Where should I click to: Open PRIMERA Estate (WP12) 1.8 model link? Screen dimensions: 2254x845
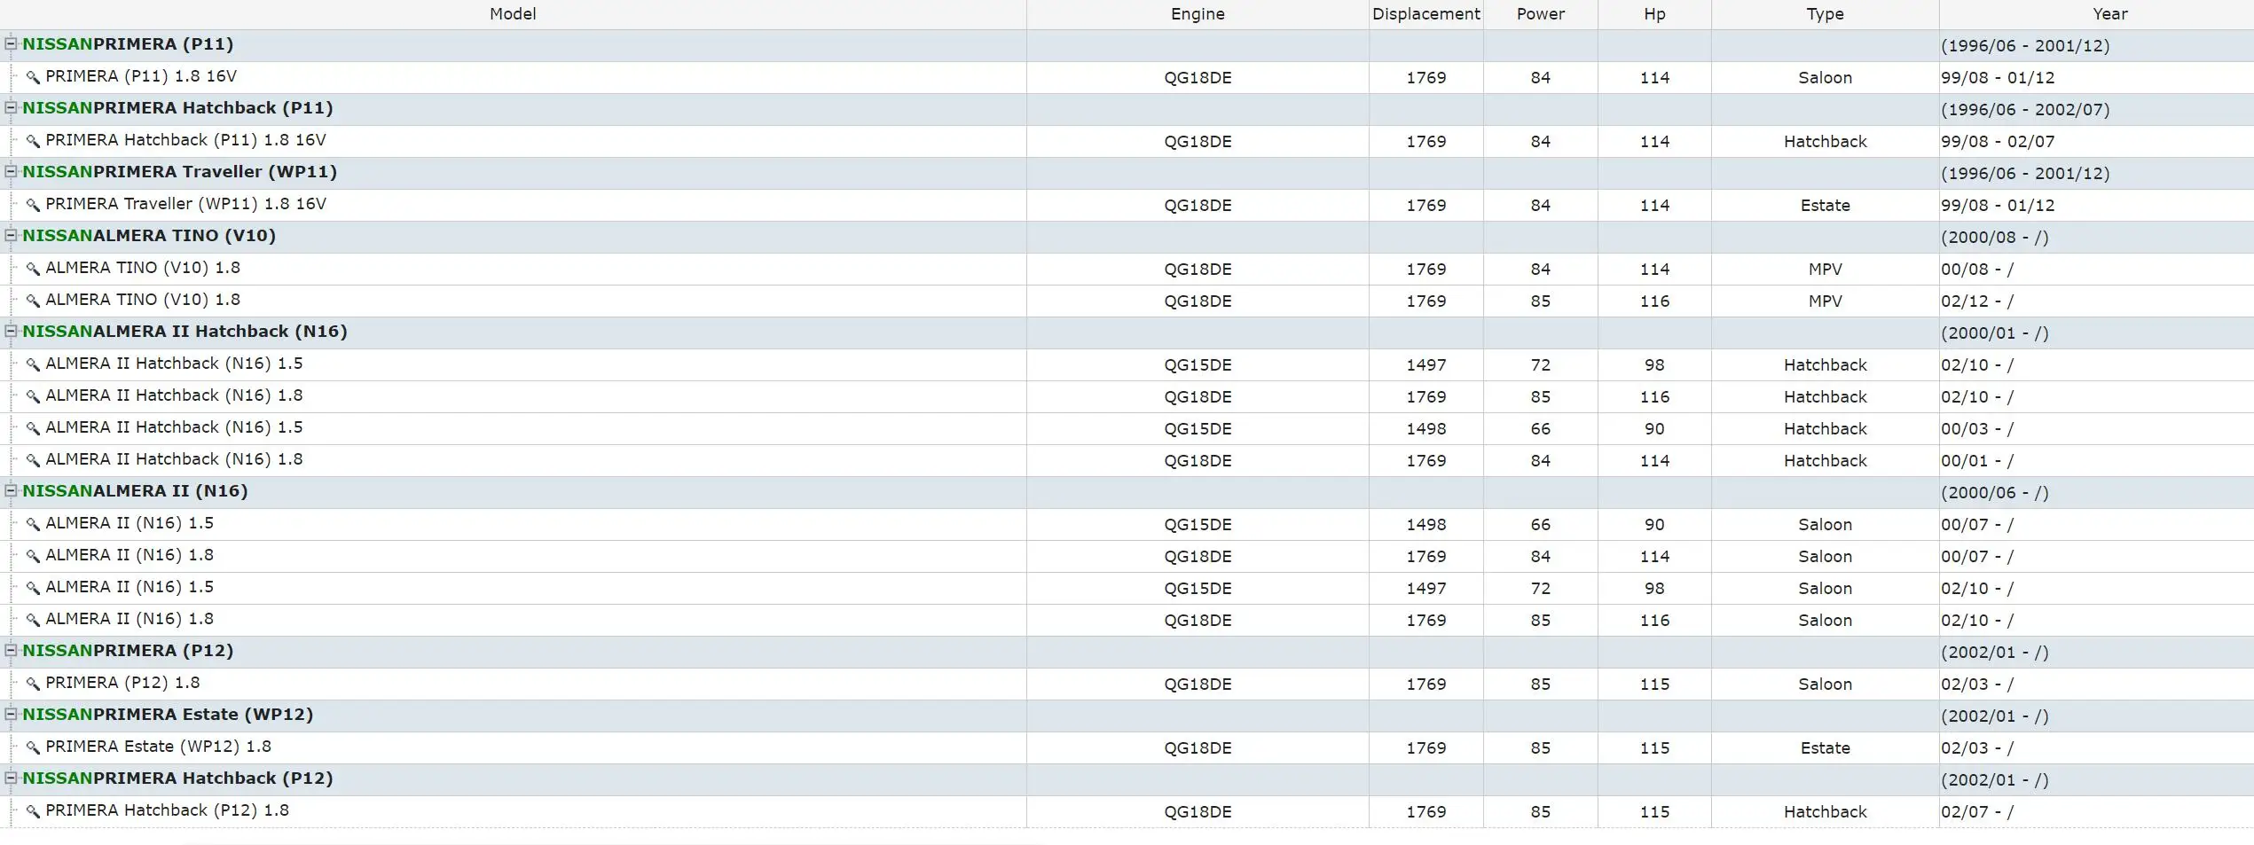(158, 747)
